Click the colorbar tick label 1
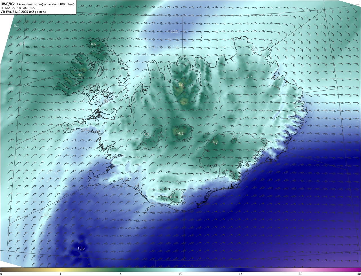This screenshot has width=361, height=276. (x=60, y=274)
